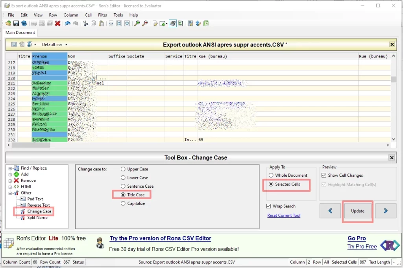Click the Prenom column header
Image resolution: width=403 pixels, height=268 pixels.
[x=49, y=56]
